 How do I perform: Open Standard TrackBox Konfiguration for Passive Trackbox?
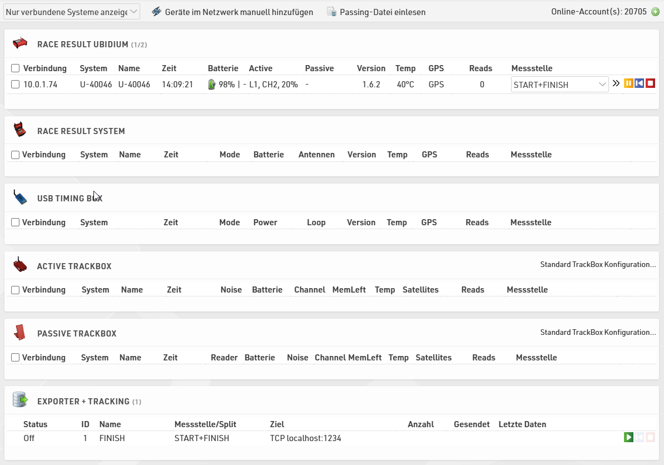pos(598,333)
